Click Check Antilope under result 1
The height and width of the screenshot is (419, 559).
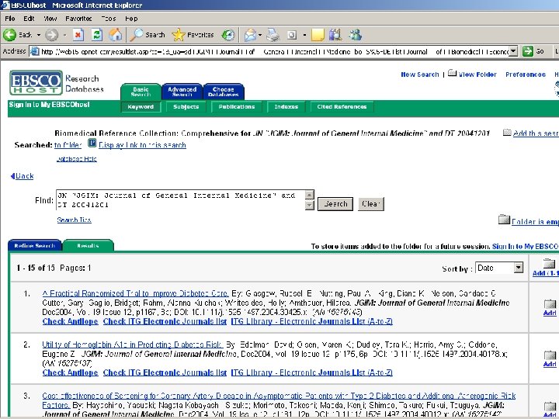pyautogui.click(x=70, y=321)
